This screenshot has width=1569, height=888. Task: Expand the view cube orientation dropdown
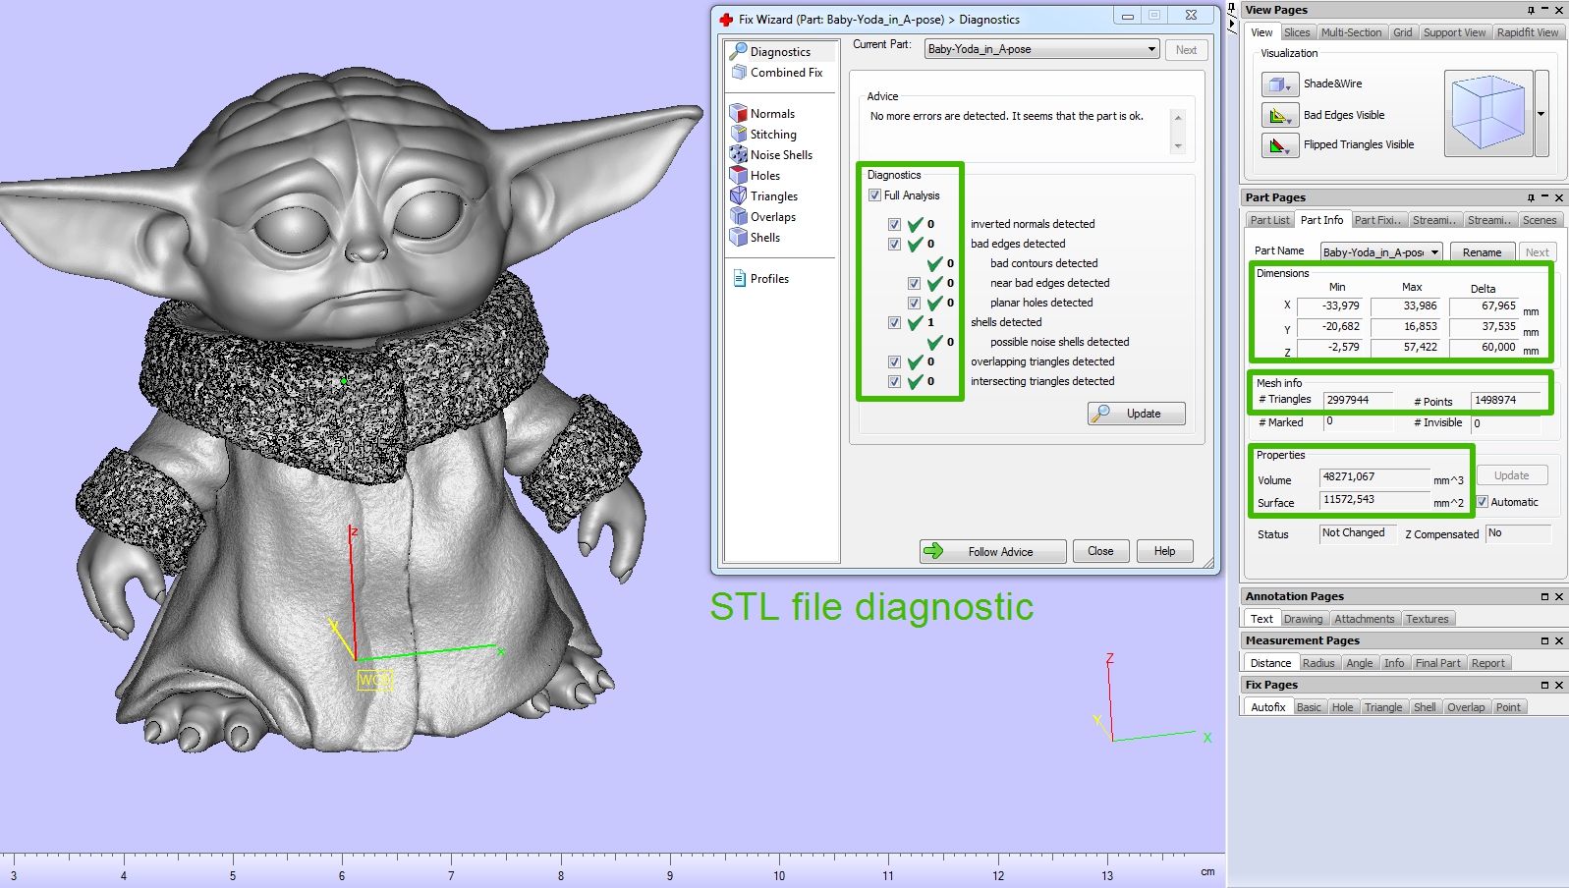(1541, 114)
